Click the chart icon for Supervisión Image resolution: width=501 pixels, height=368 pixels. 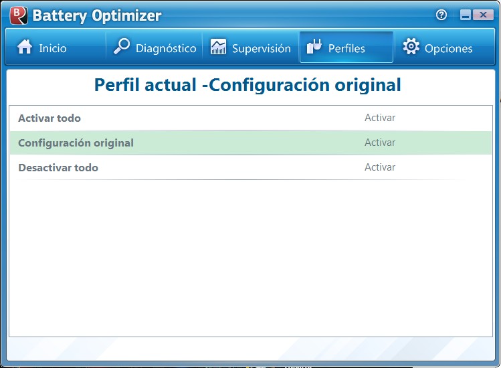pyautogui.click(x=218, y=47)
